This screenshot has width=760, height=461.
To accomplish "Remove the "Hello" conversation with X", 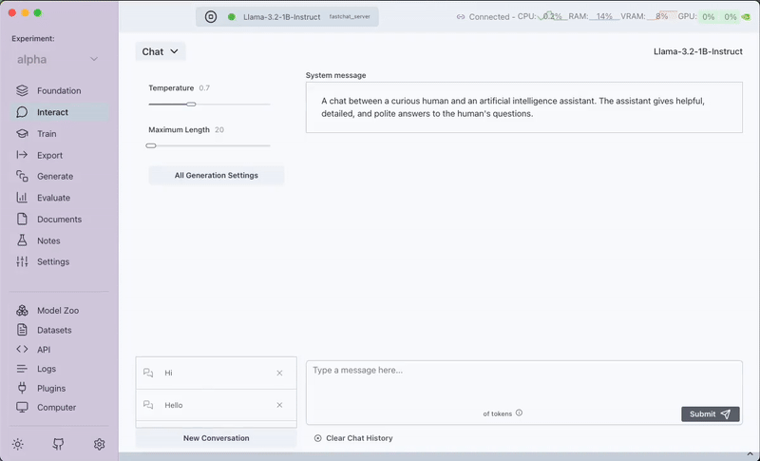I will tap(279, 406).
